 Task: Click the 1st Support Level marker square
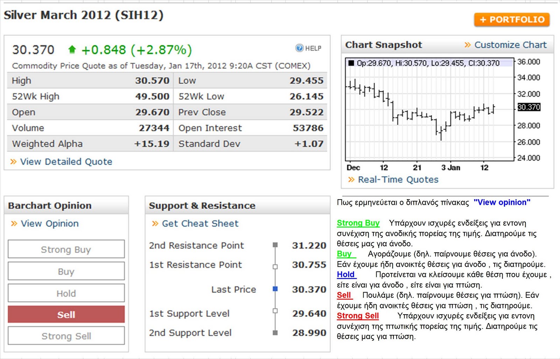pos(275,310)
